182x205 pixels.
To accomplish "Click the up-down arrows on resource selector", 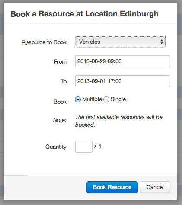I will 162,42.
